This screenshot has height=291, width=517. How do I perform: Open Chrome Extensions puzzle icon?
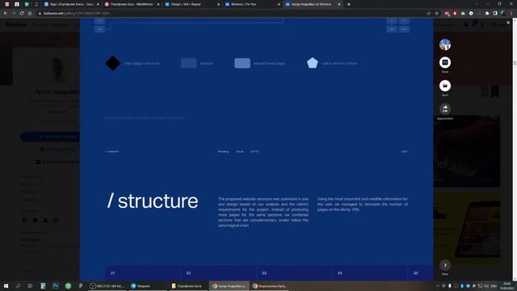pos(487,13)
